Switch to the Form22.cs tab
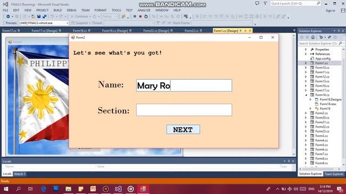346x194 pixels. tap(191, 31)
